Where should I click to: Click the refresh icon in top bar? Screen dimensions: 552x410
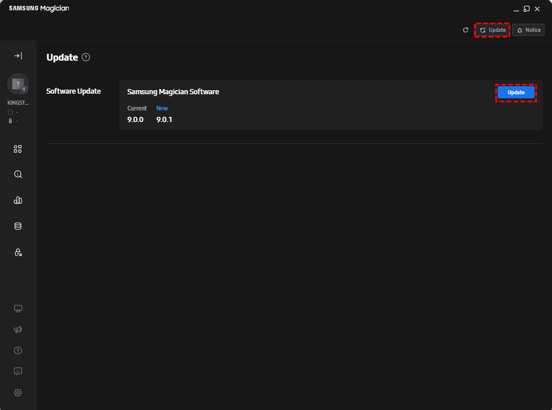click(466, 30)
